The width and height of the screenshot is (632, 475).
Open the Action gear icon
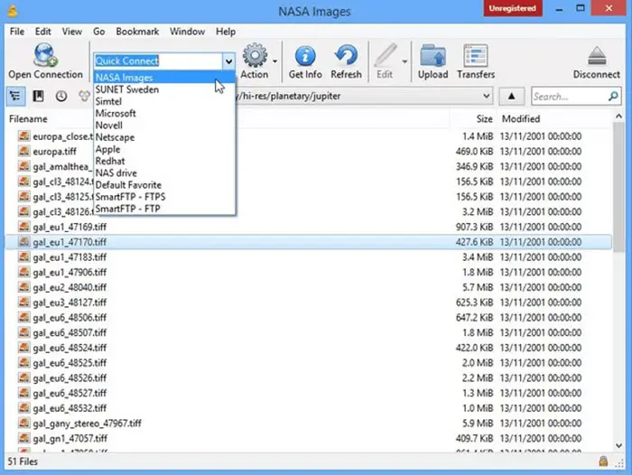point(255,55)
